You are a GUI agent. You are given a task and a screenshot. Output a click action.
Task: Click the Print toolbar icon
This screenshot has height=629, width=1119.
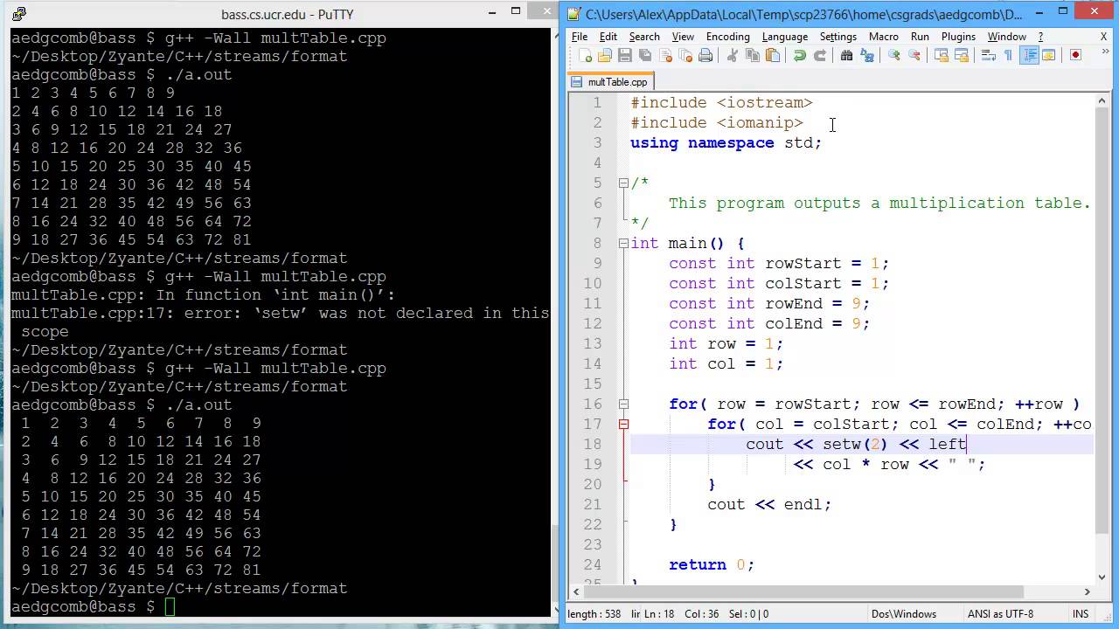point(705,55)
